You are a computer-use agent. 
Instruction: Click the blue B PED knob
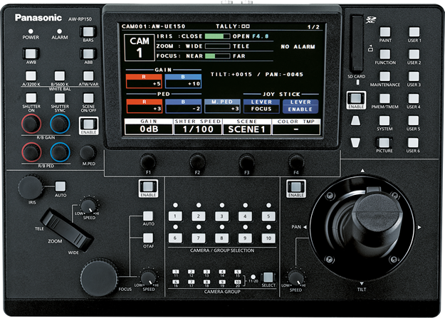(x=60, y=152)
